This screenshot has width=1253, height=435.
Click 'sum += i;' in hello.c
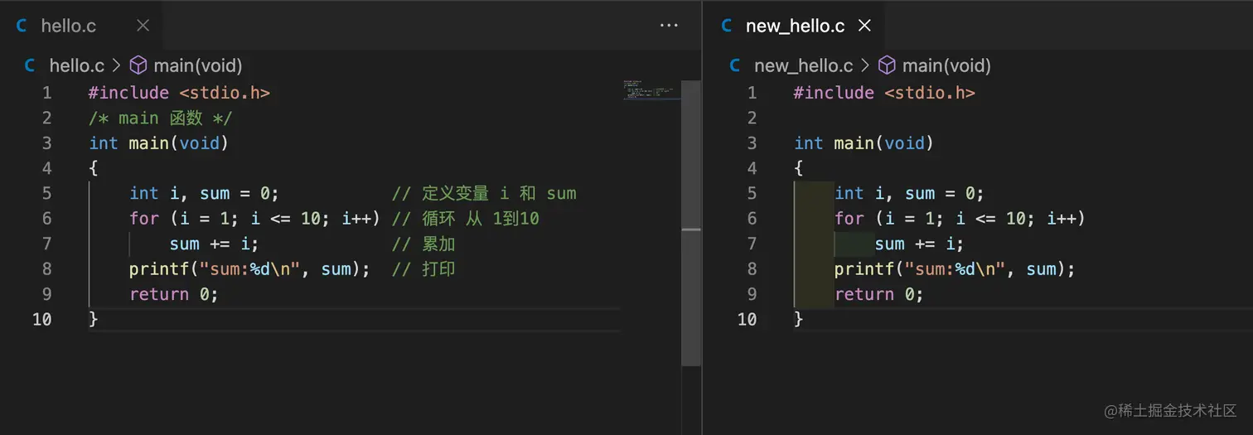[215, 244]
